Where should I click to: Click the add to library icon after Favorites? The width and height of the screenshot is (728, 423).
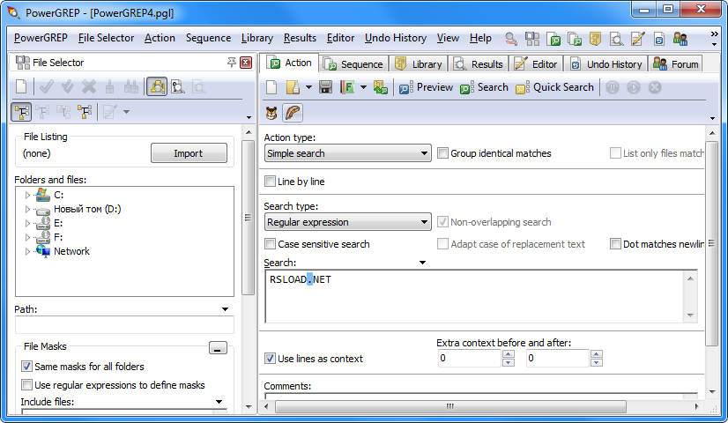click(x=380, y=87)
